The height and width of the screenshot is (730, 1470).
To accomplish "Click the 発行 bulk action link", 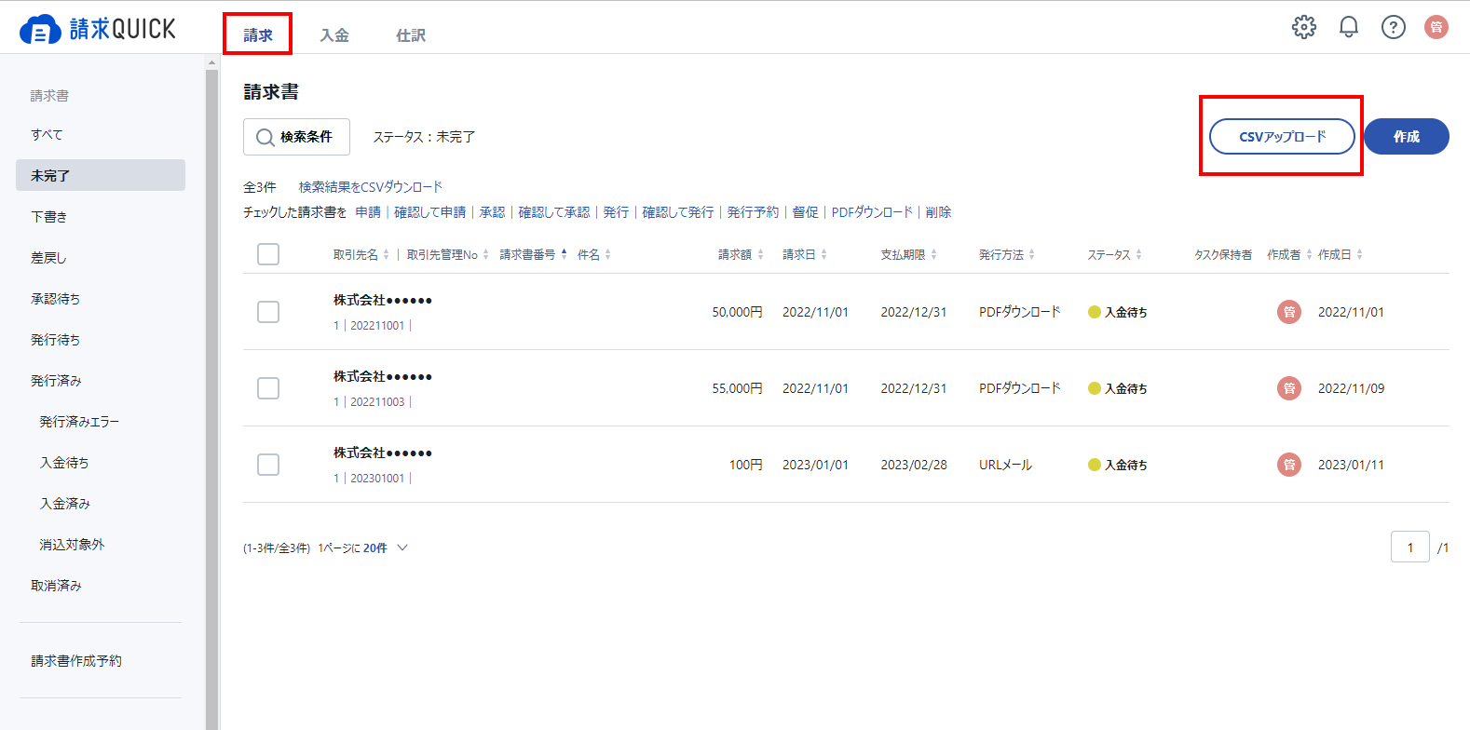I will [616, 212].
